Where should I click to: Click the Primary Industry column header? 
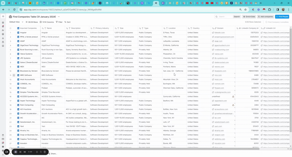[102, 28]
